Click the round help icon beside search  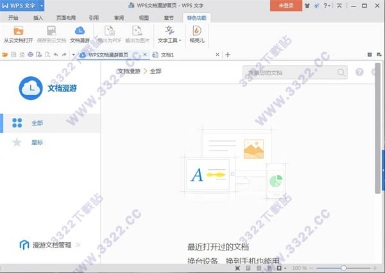coord(359,72)
